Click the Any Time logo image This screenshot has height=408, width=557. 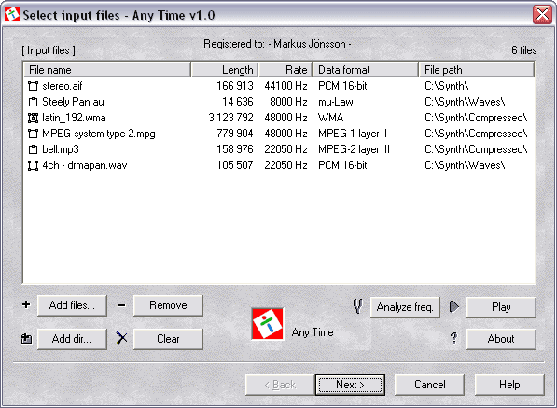point(268,324)
